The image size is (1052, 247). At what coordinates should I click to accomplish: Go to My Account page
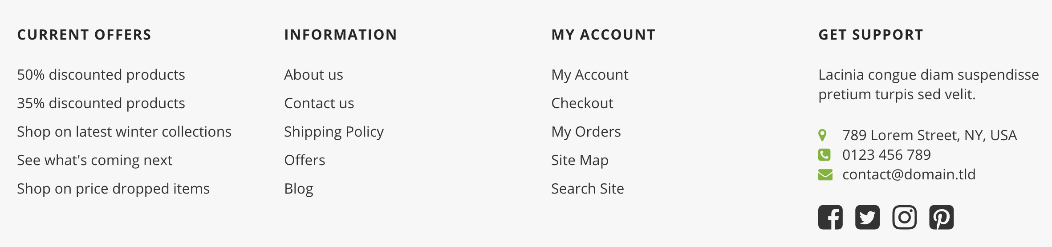[x=590, y=75]
